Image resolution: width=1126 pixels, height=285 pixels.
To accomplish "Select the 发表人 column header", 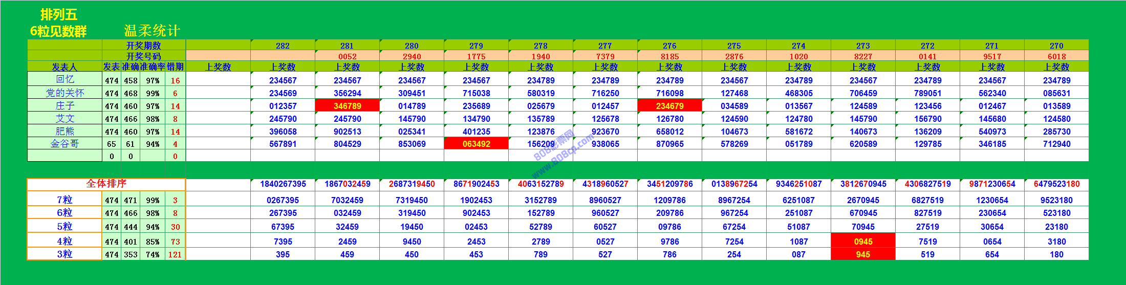I will tap(64, 67).
